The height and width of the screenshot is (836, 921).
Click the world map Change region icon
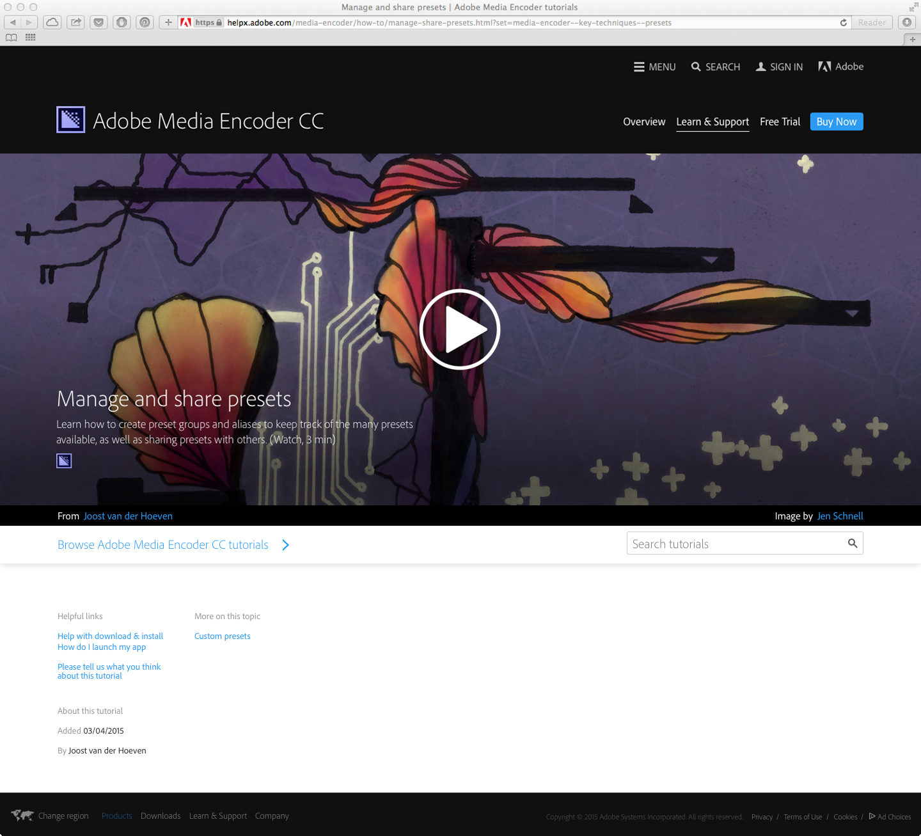pos(22,816)
